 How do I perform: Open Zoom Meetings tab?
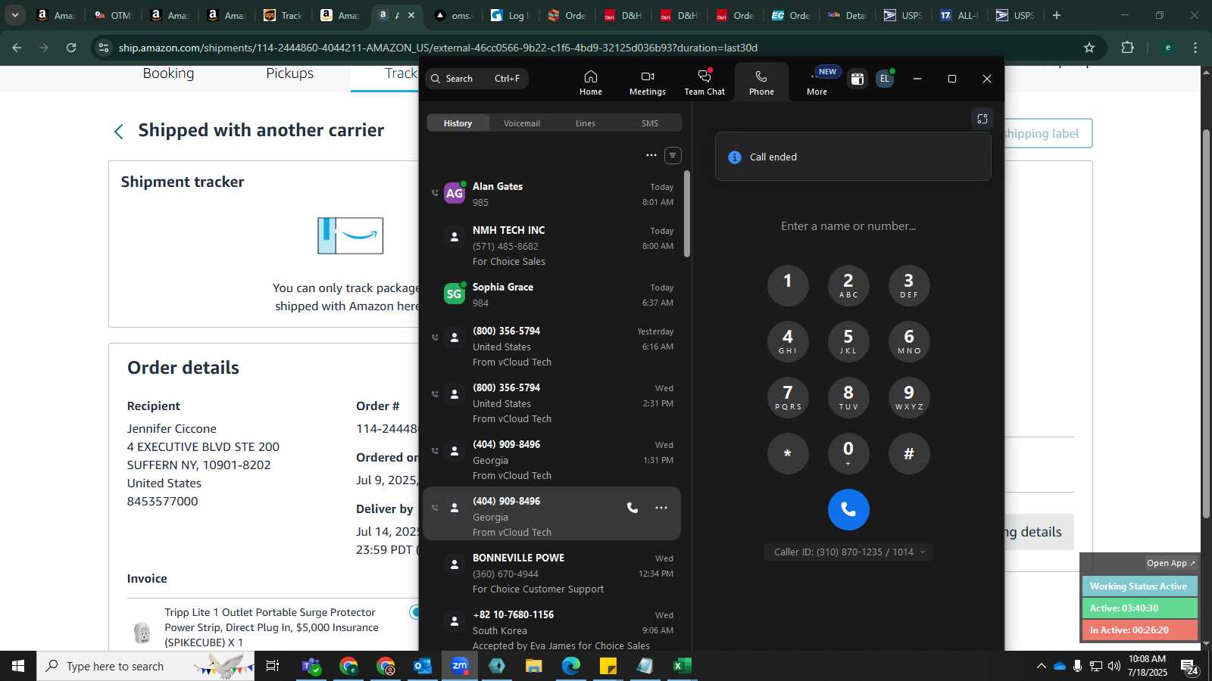[x=648, y=82]
